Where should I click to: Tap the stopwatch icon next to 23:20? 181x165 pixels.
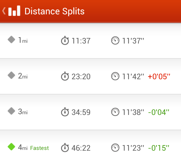65,76
